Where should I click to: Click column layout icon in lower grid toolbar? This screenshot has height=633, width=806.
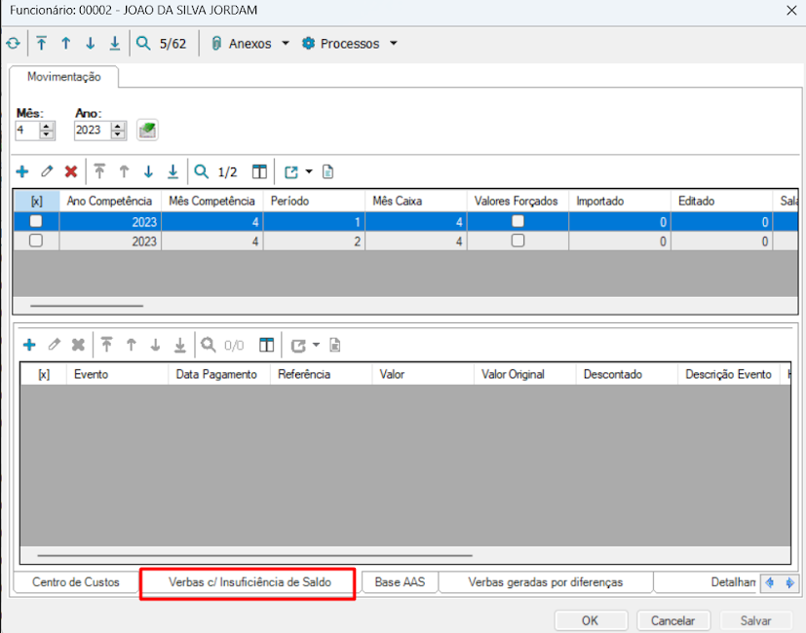(267, 345)
